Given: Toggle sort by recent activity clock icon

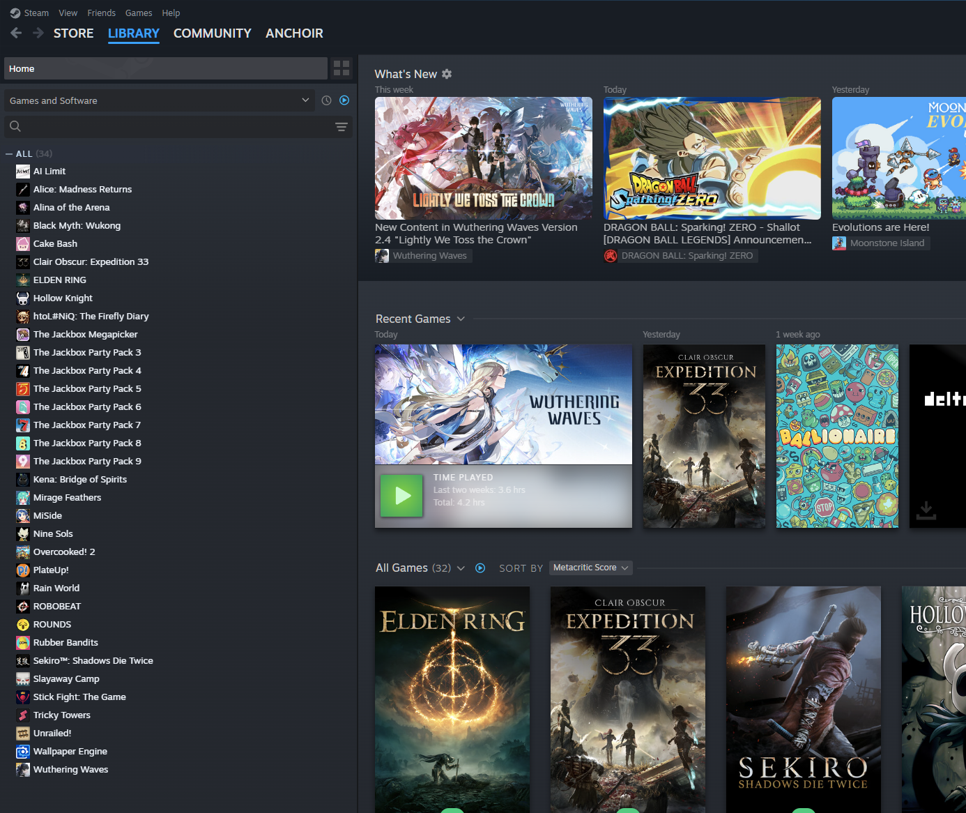Looking at the screenshot, I should pyautogui.click(x=326, y=100).
